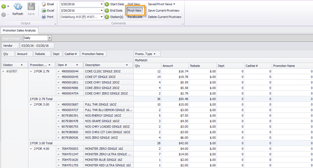
Task: Click Recalculate
Action: (x=135, y=17)
